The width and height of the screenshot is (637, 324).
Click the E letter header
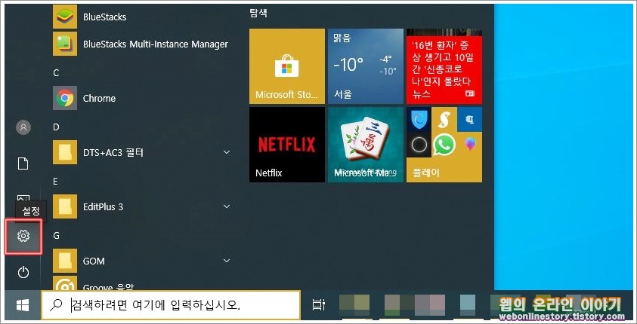pyautogui.click(x=56, y=182)
